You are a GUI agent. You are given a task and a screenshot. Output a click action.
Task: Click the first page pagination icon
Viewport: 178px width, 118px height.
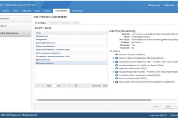tap(37, 86)
